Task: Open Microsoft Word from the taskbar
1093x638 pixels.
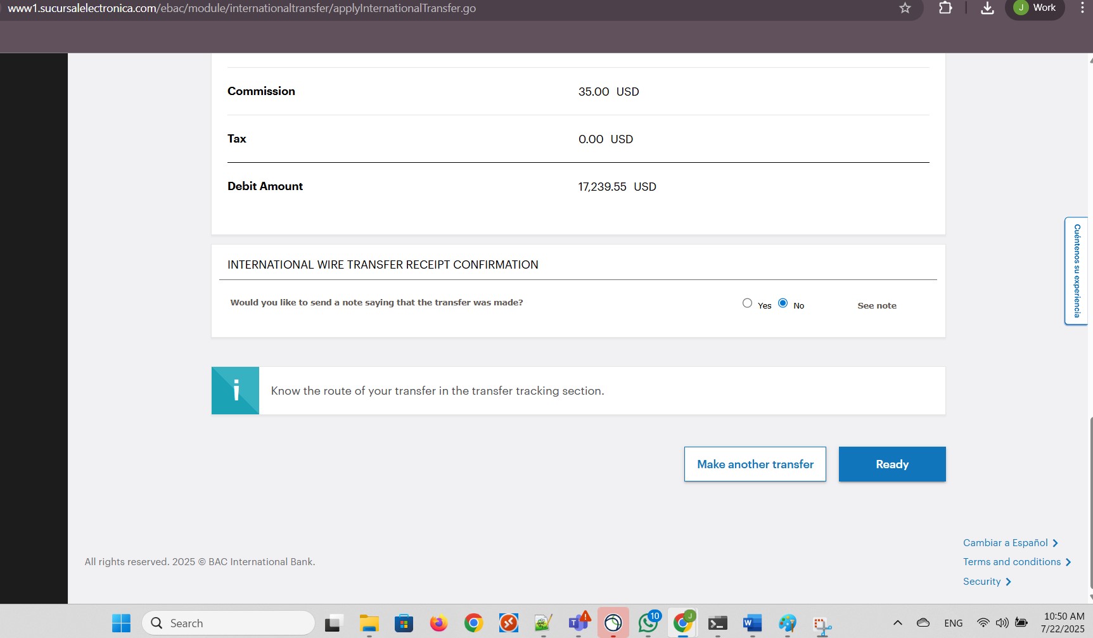Action: pyautogui.click(x=752, y=623)
